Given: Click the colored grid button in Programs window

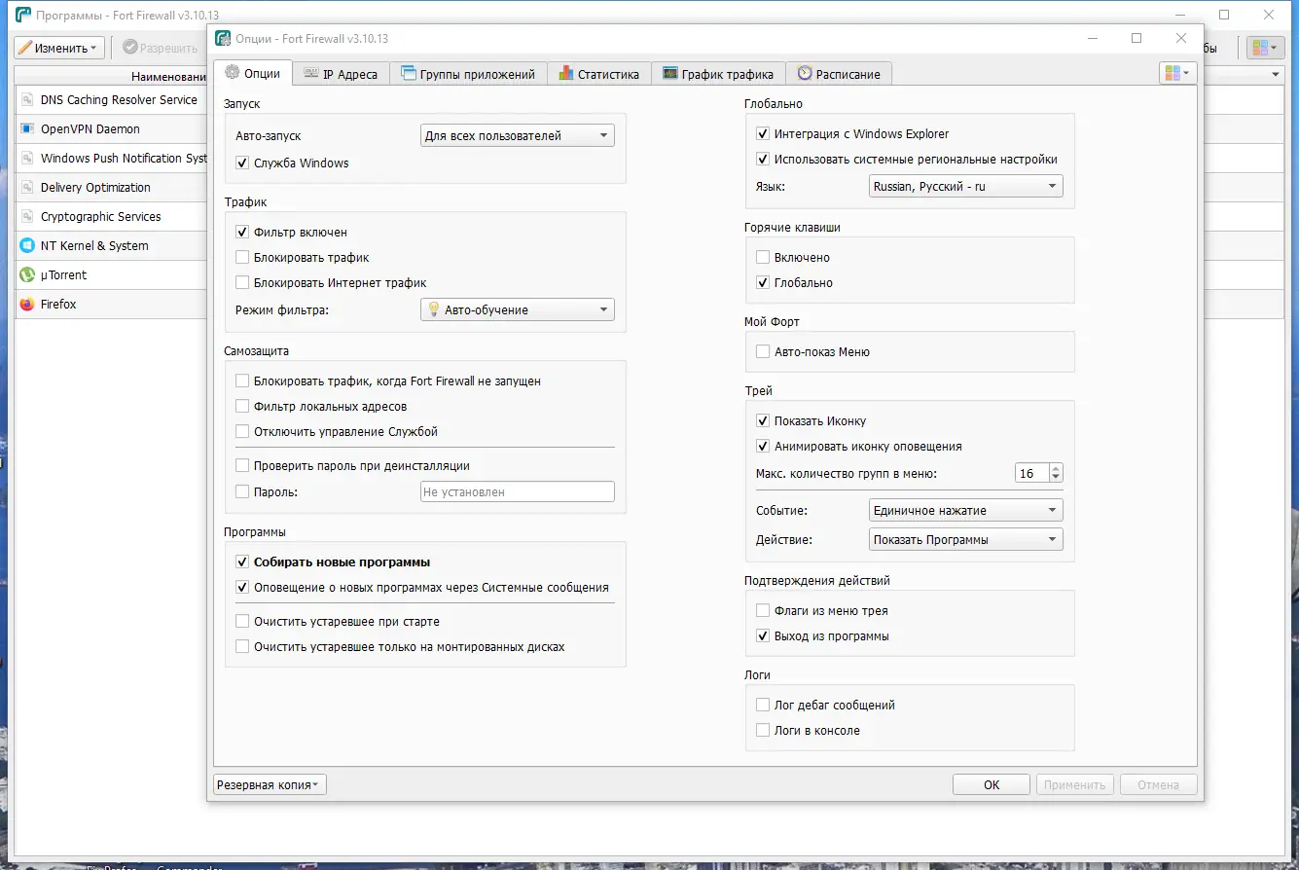Looking at the screenshot, I should point(1265,47).
